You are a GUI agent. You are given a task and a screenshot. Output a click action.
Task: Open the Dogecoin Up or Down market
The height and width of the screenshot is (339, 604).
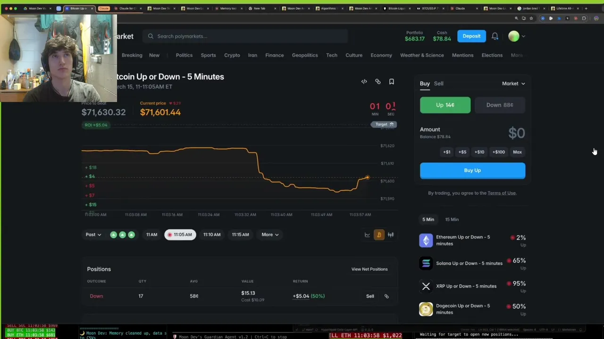(472, 309)
